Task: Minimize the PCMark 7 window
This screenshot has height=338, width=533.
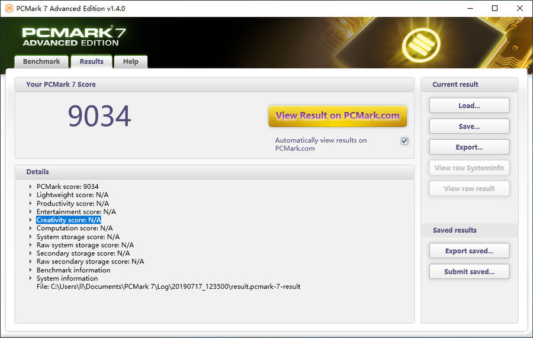Action: tap(470, 8)
